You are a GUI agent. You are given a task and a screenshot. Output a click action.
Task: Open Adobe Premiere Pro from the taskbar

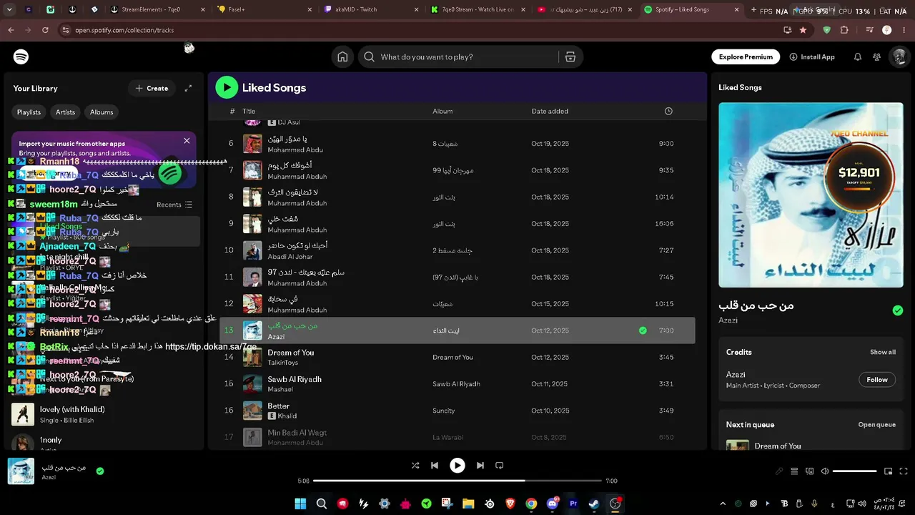click(573, 504)
